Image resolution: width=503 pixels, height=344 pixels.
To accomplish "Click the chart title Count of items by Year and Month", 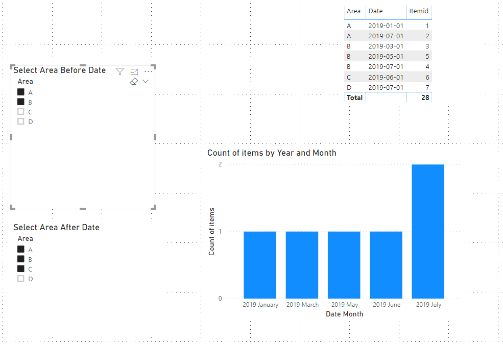I will (272, 153).
